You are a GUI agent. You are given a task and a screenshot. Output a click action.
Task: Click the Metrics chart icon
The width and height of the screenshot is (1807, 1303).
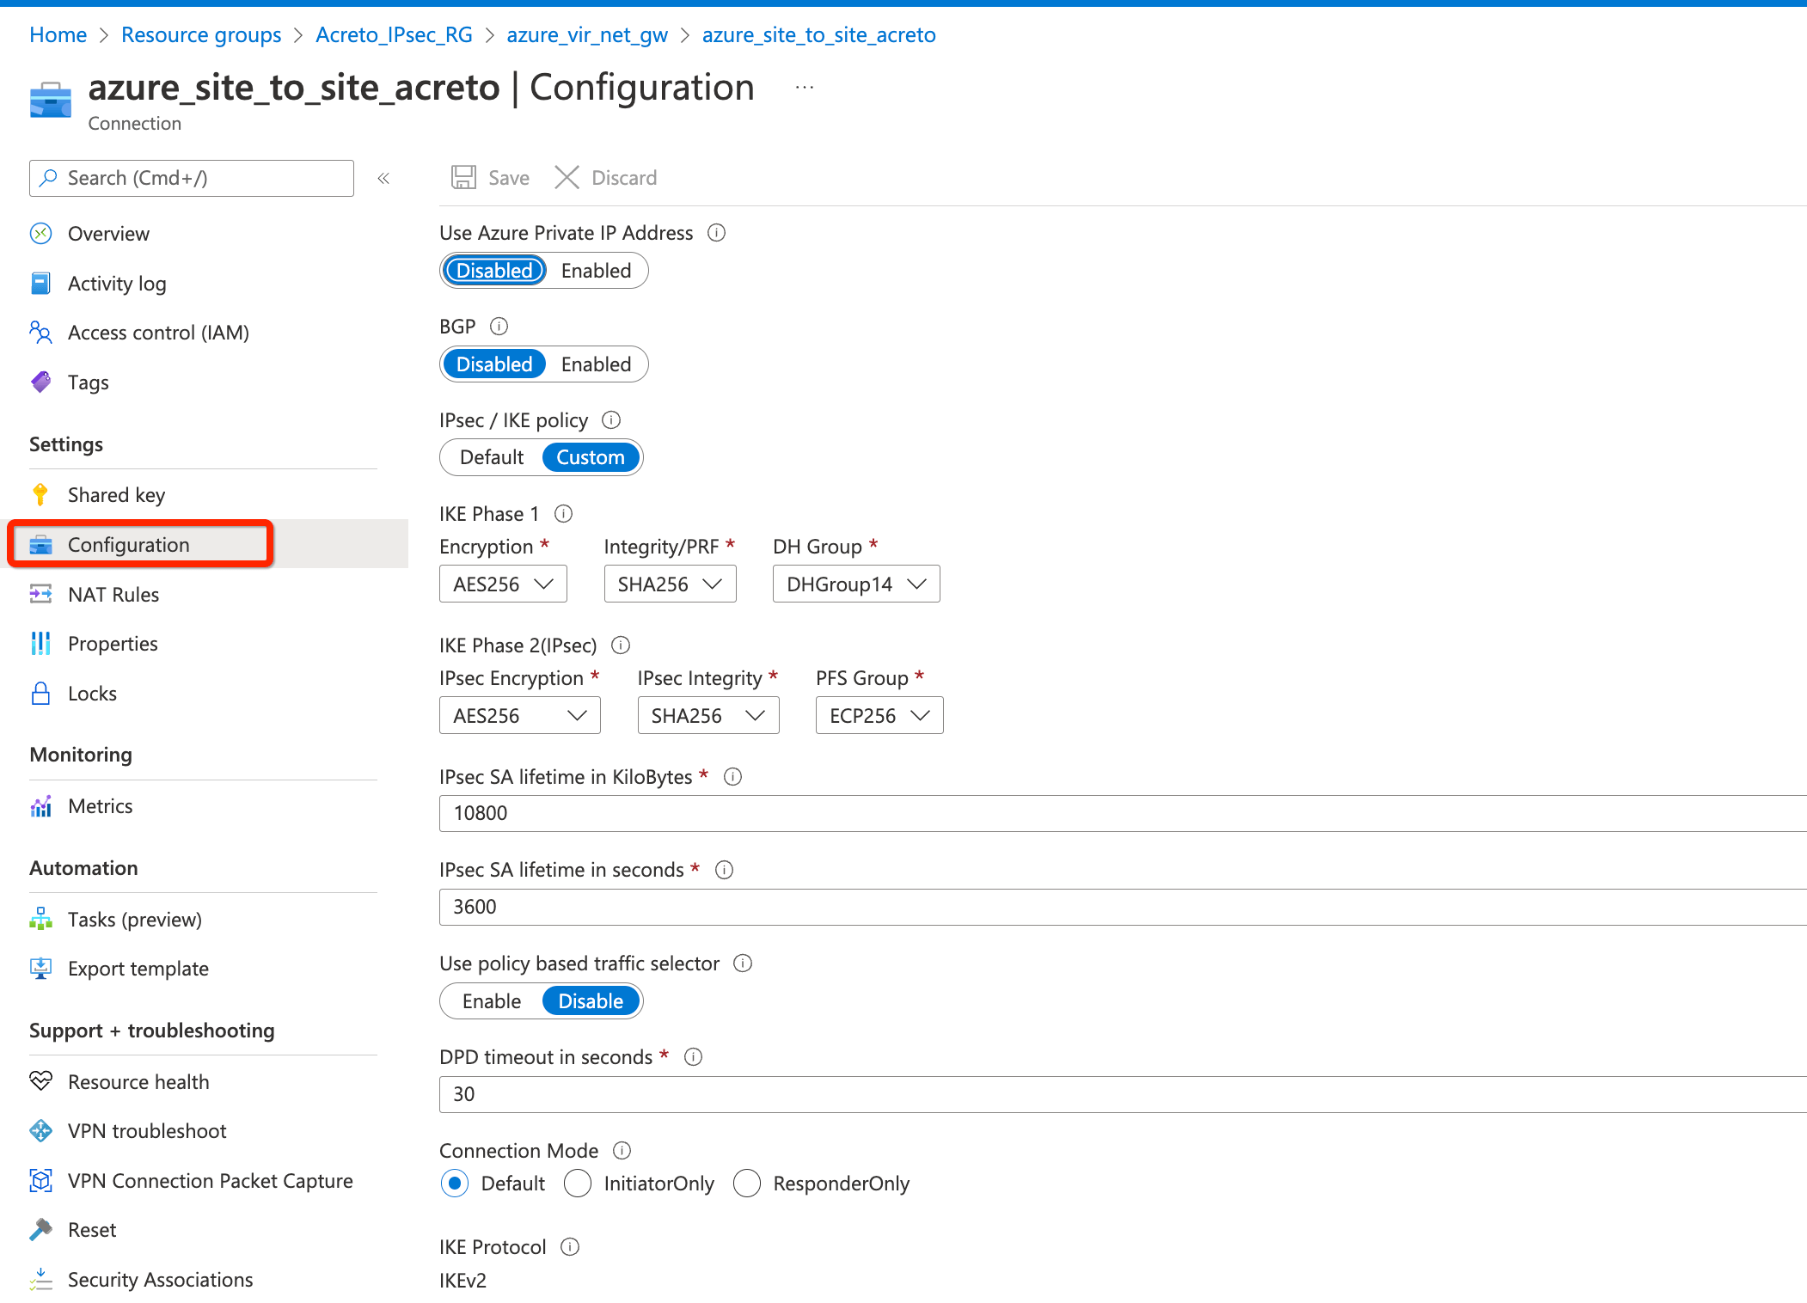(40, 806)
